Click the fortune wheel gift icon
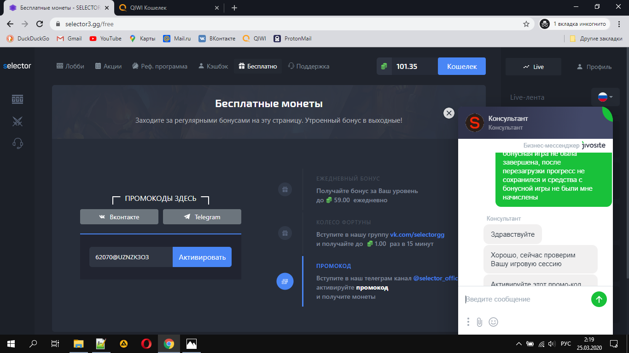 (285, 233)
